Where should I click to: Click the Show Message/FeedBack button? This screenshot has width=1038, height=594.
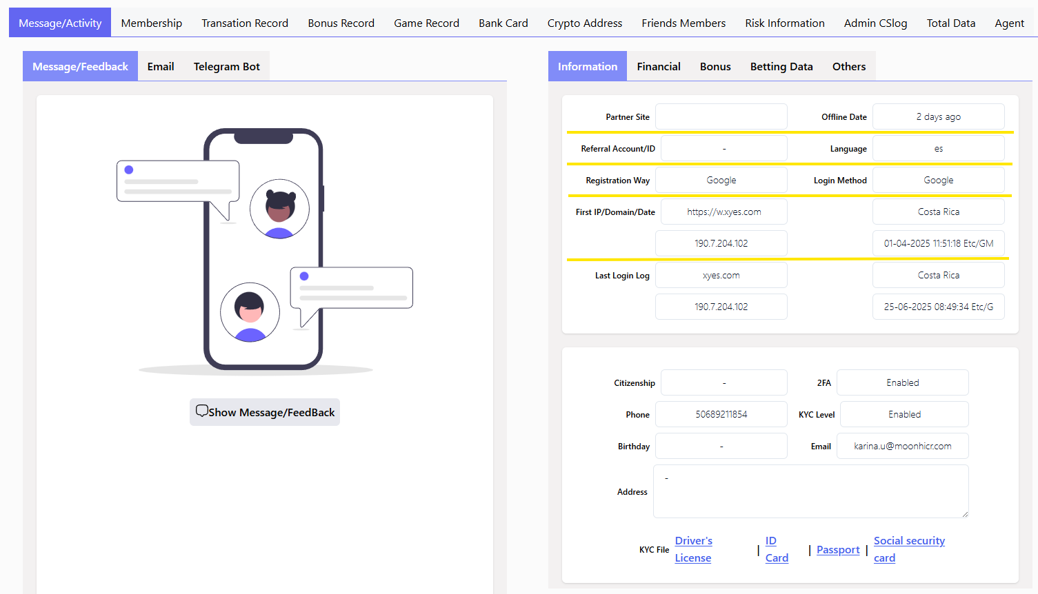click(x=265, y=412)
